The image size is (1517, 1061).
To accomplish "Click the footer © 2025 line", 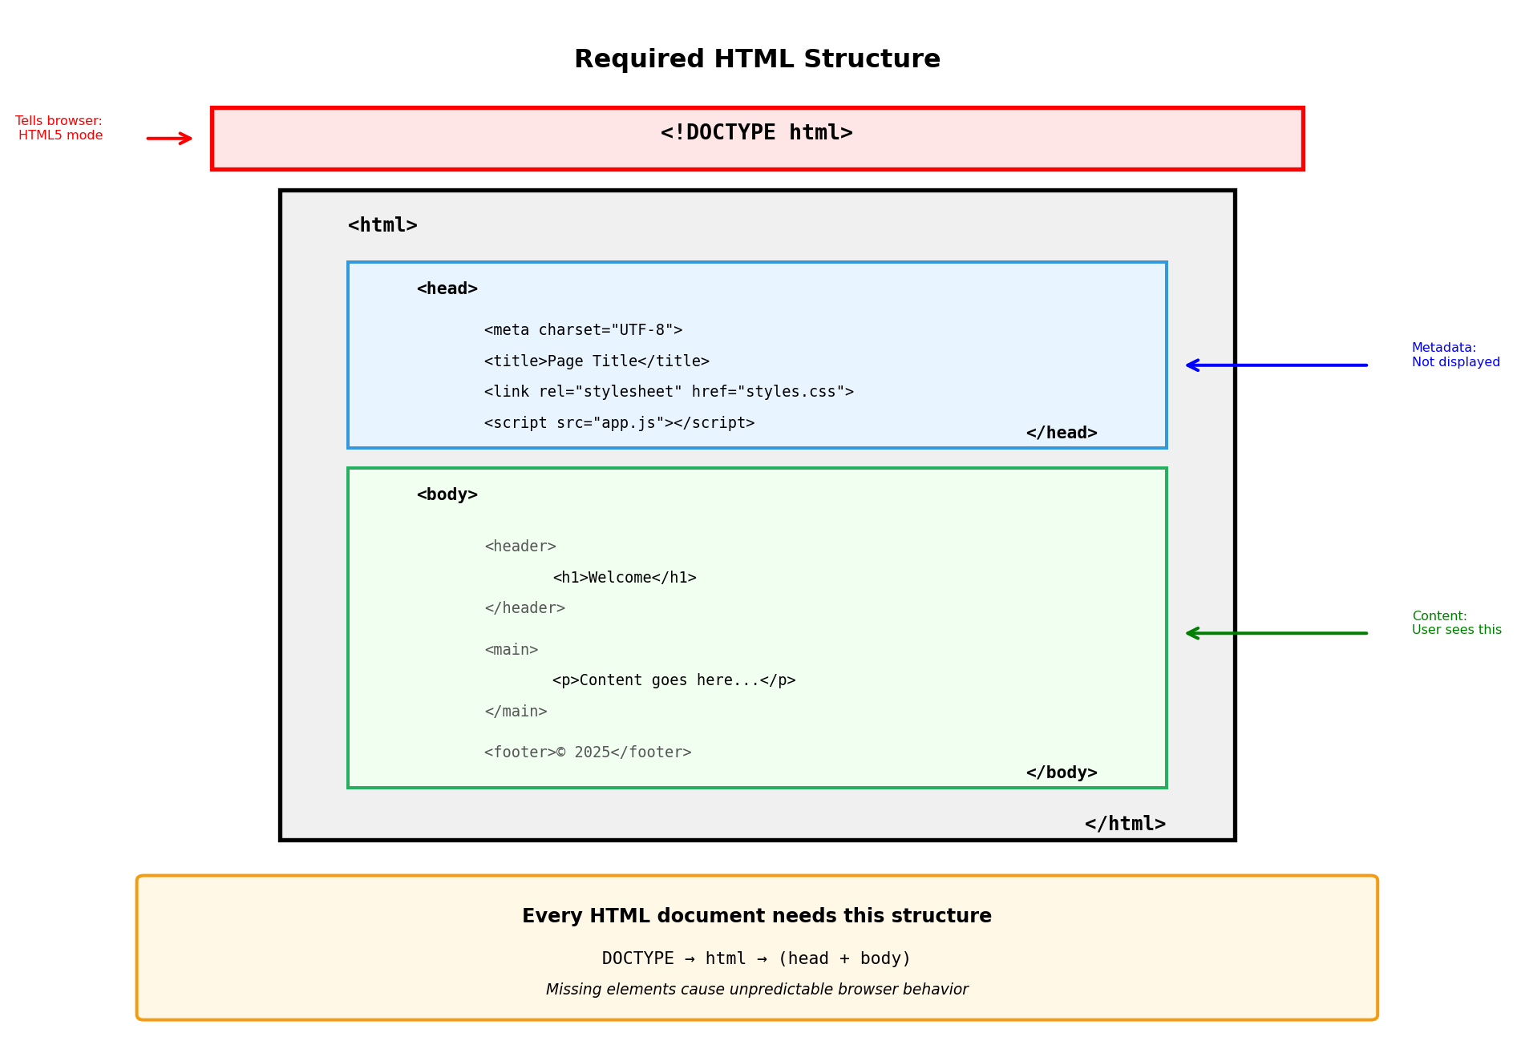I will pyautogui.click(x=588, y=752).
